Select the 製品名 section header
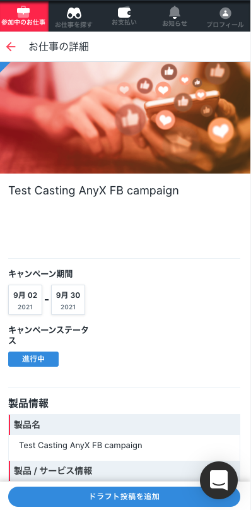Screen dimensions: 251x510 click(124, 424)
